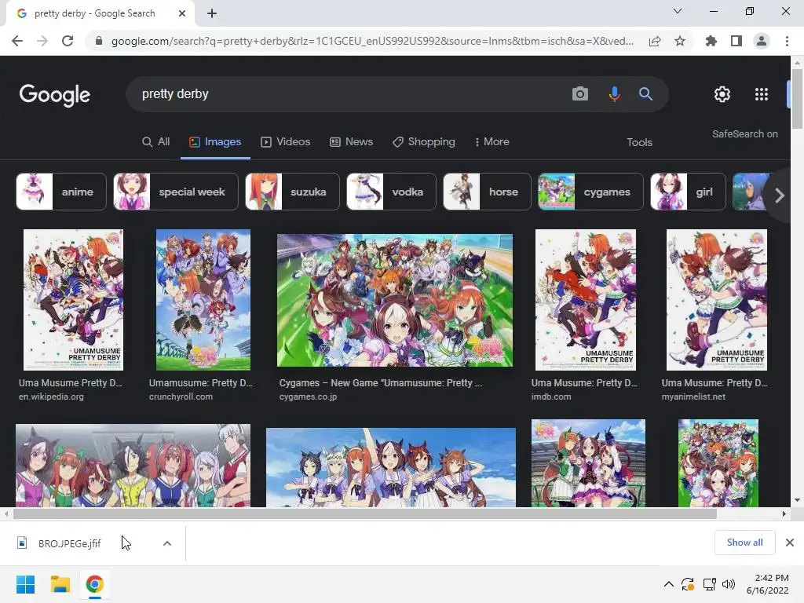Go to Google homepage via logo

(x=55, y=95)
